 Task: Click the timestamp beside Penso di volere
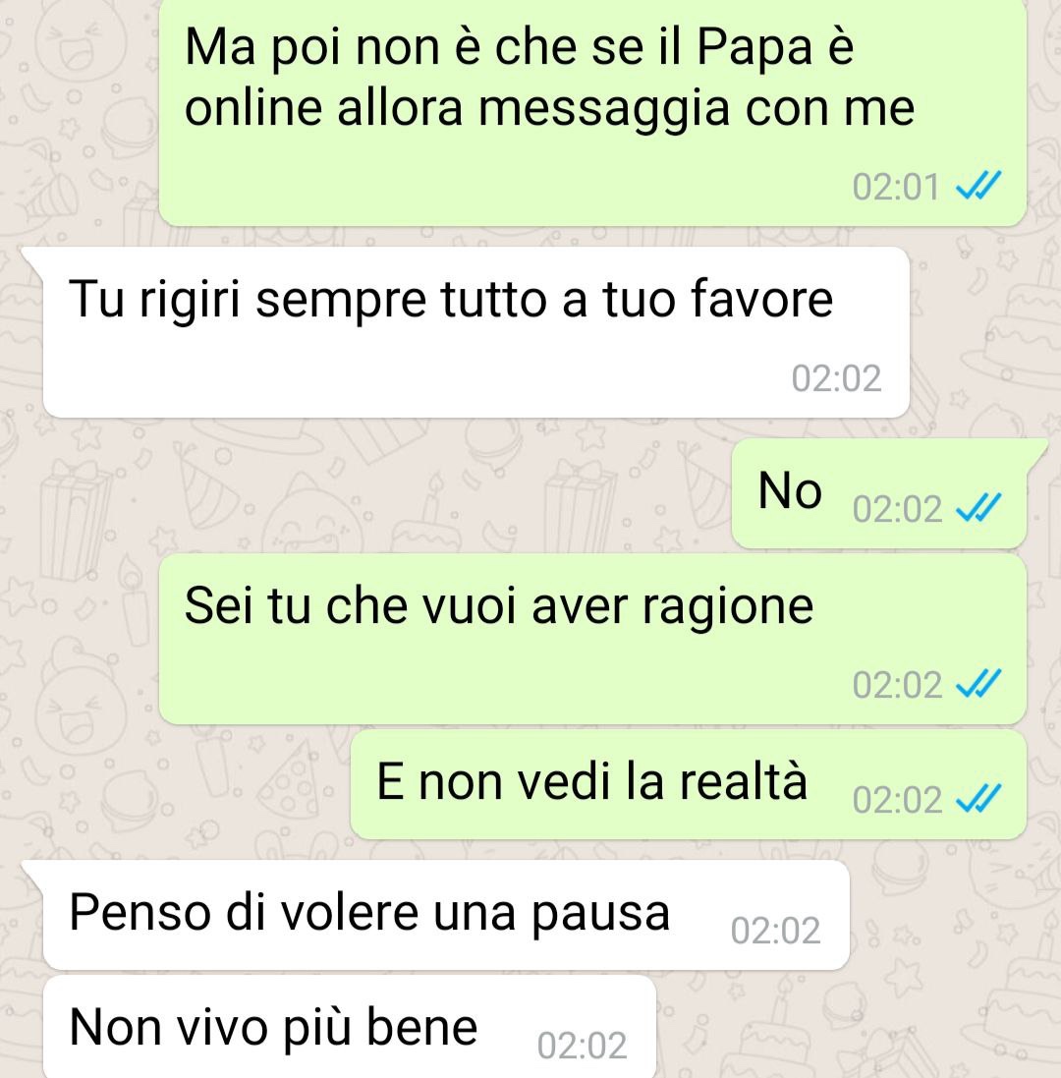tap(776, 931)
